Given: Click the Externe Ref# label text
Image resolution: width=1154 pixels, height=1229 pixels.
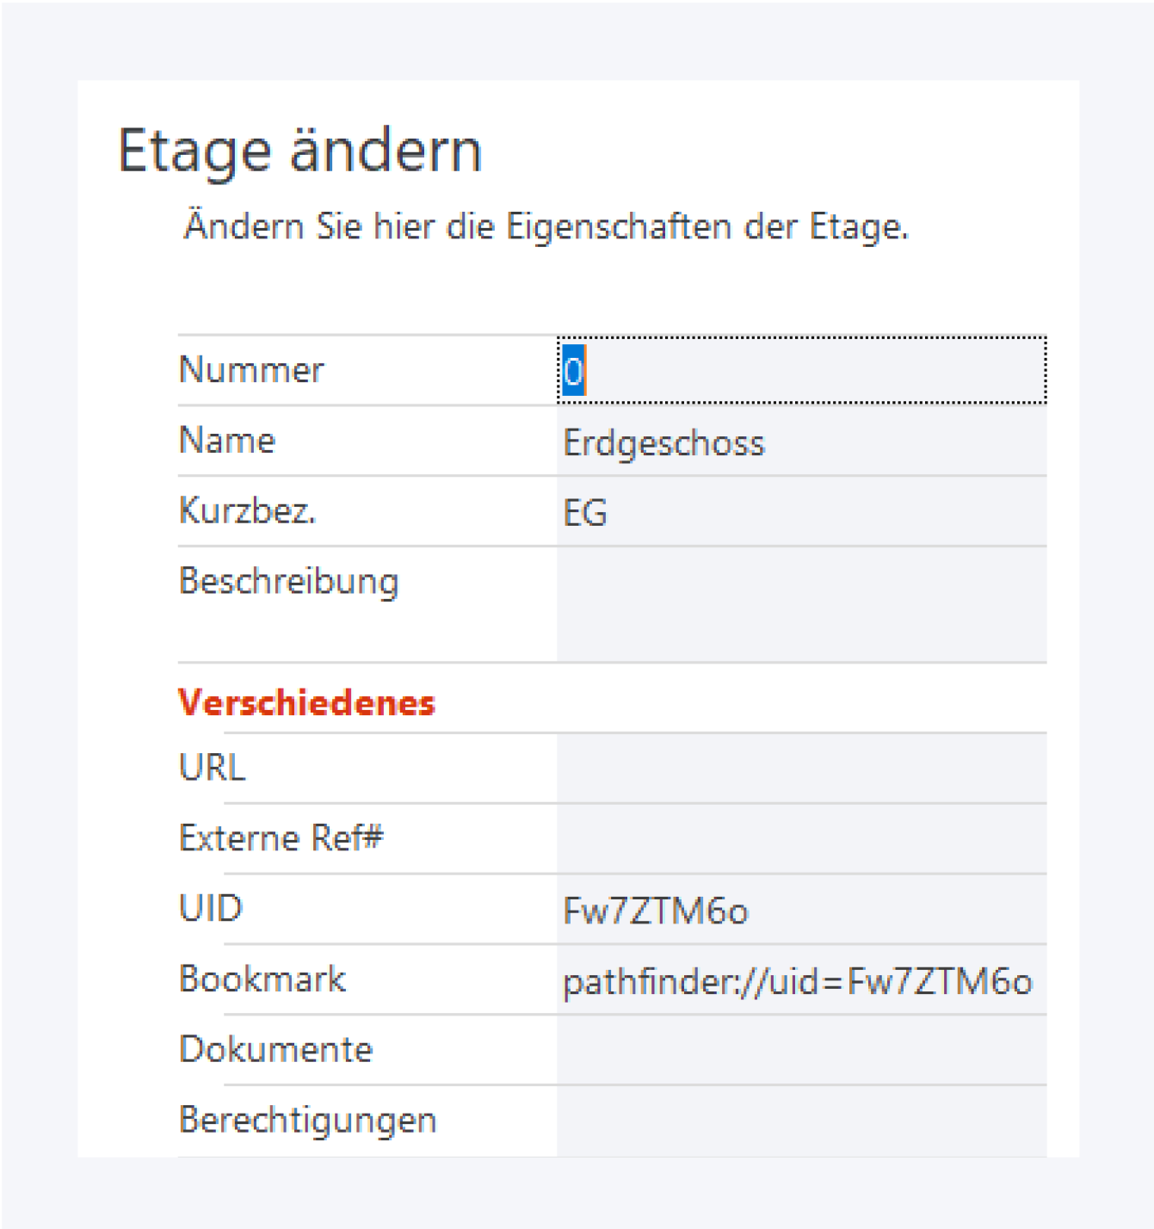Looking at the screenshot, I should click(x=281, y=838).
